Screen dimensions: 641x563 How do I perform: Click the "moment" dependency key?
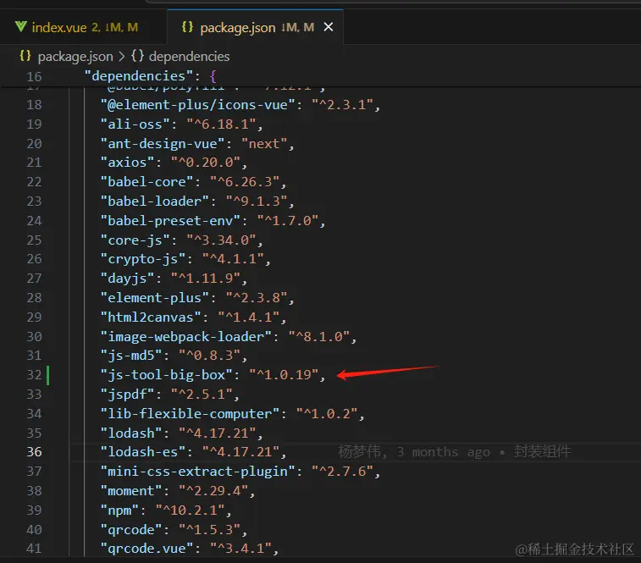point(131,491)
